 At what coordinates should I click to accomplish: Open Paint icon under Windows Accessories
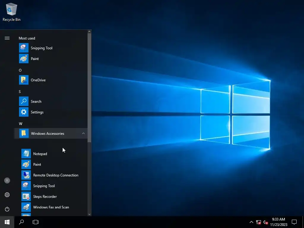click(x=26, y=164)
